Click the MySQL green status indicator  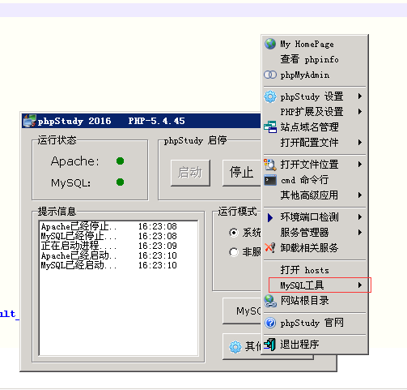(120, 182)
